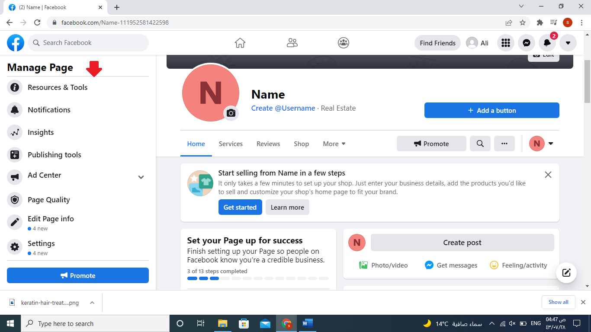Open Notifications in Manage Page sidebar
The width and height of the screenshot is (591, 332).
78,110
